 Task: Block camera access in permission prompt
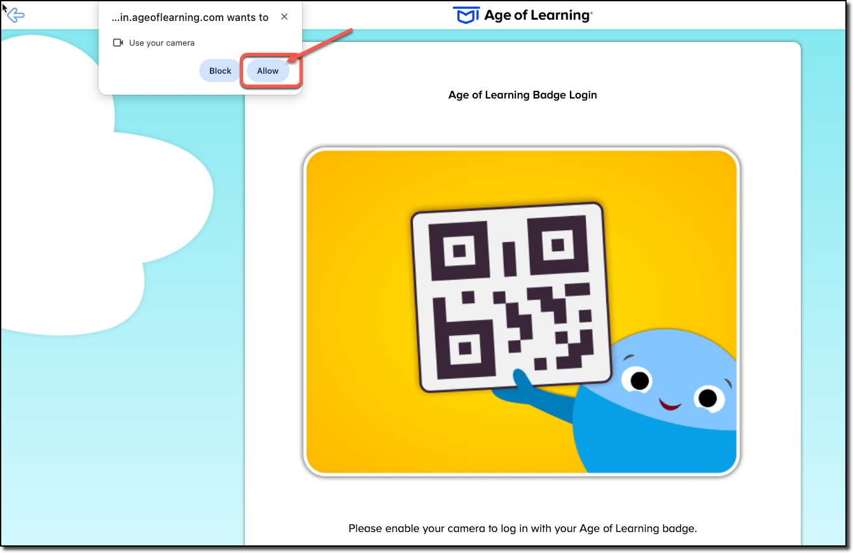220,71
